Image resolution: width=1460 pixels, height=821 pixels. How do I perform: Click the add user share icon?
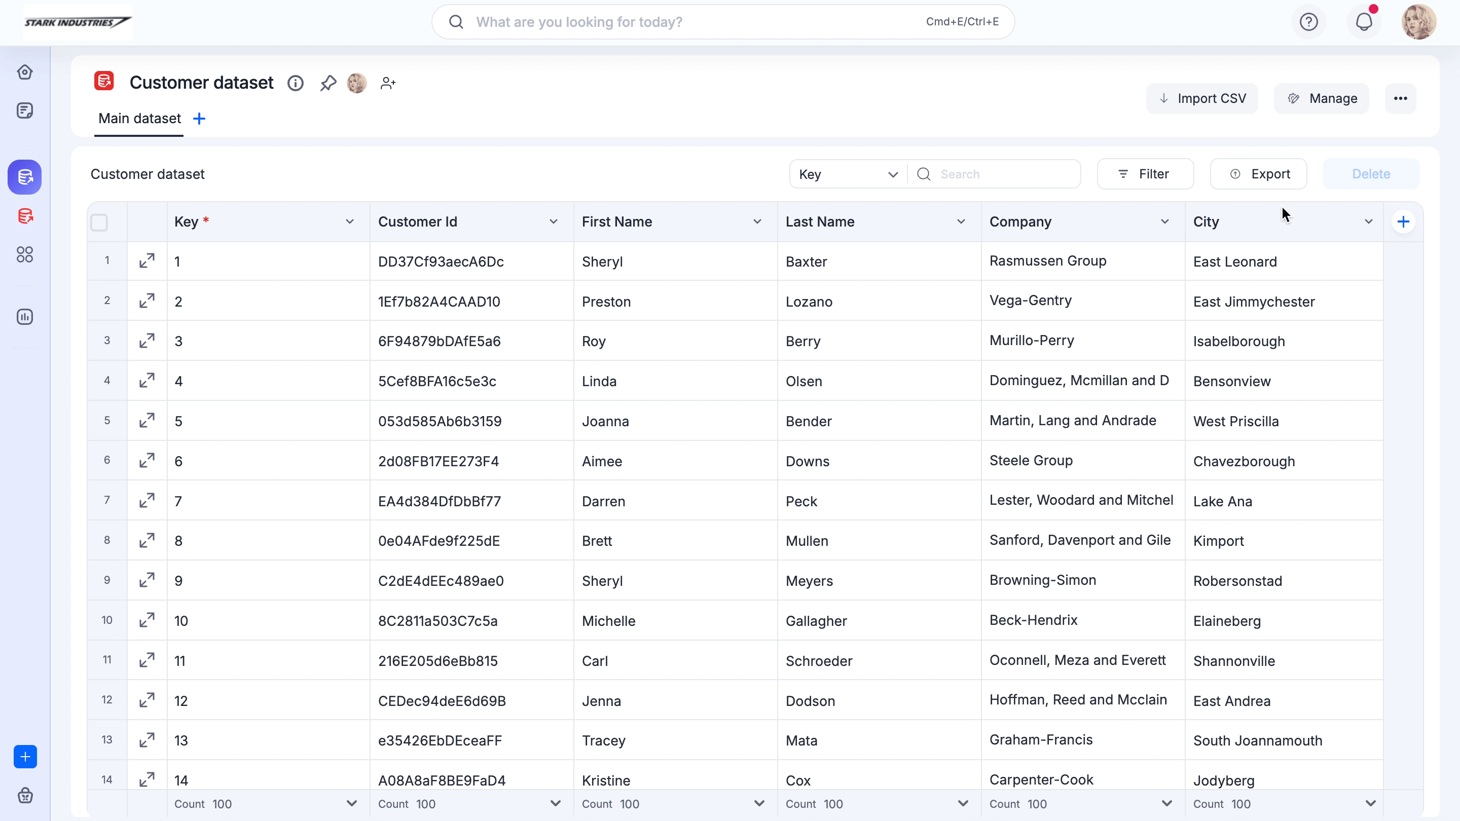[388, 83]
